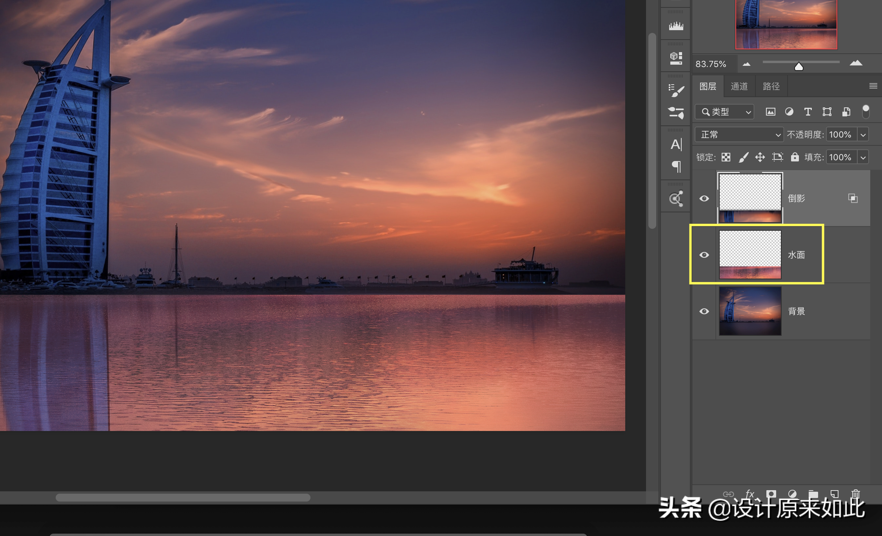Open the Brush Settings panel icon
Viewport: 882px width, 536px height.
(676, 91)
